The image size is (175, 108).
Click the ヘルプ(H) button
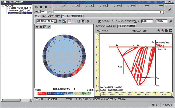coord(167,105)
